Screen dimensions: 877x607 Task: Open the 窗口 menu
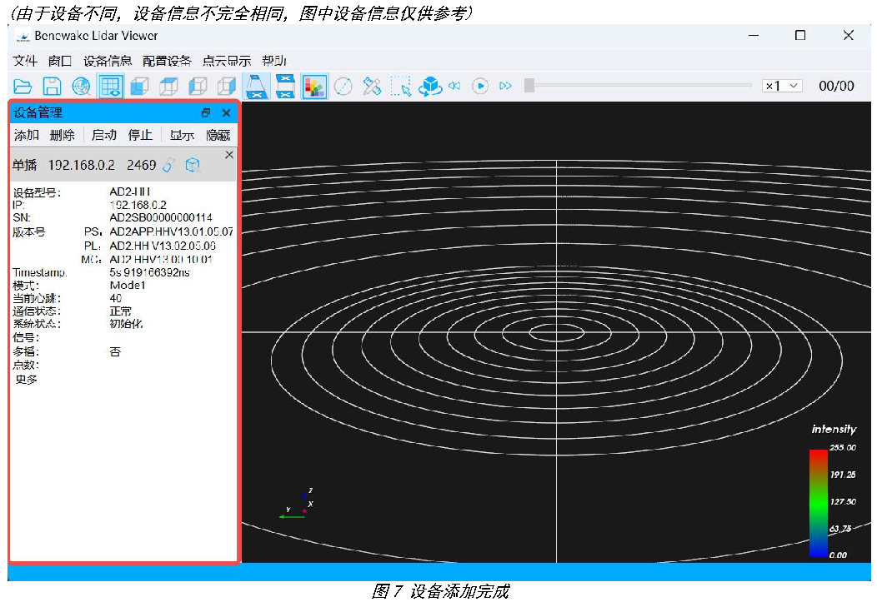60,60
